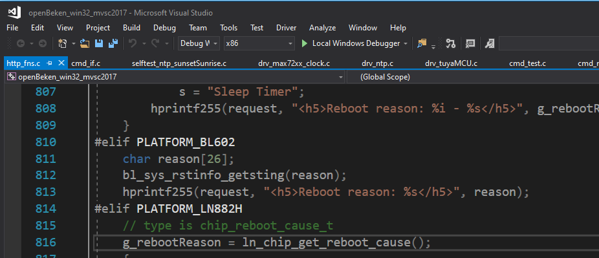
Task: Click the source control branch icon
Action: tap(451, 43)
